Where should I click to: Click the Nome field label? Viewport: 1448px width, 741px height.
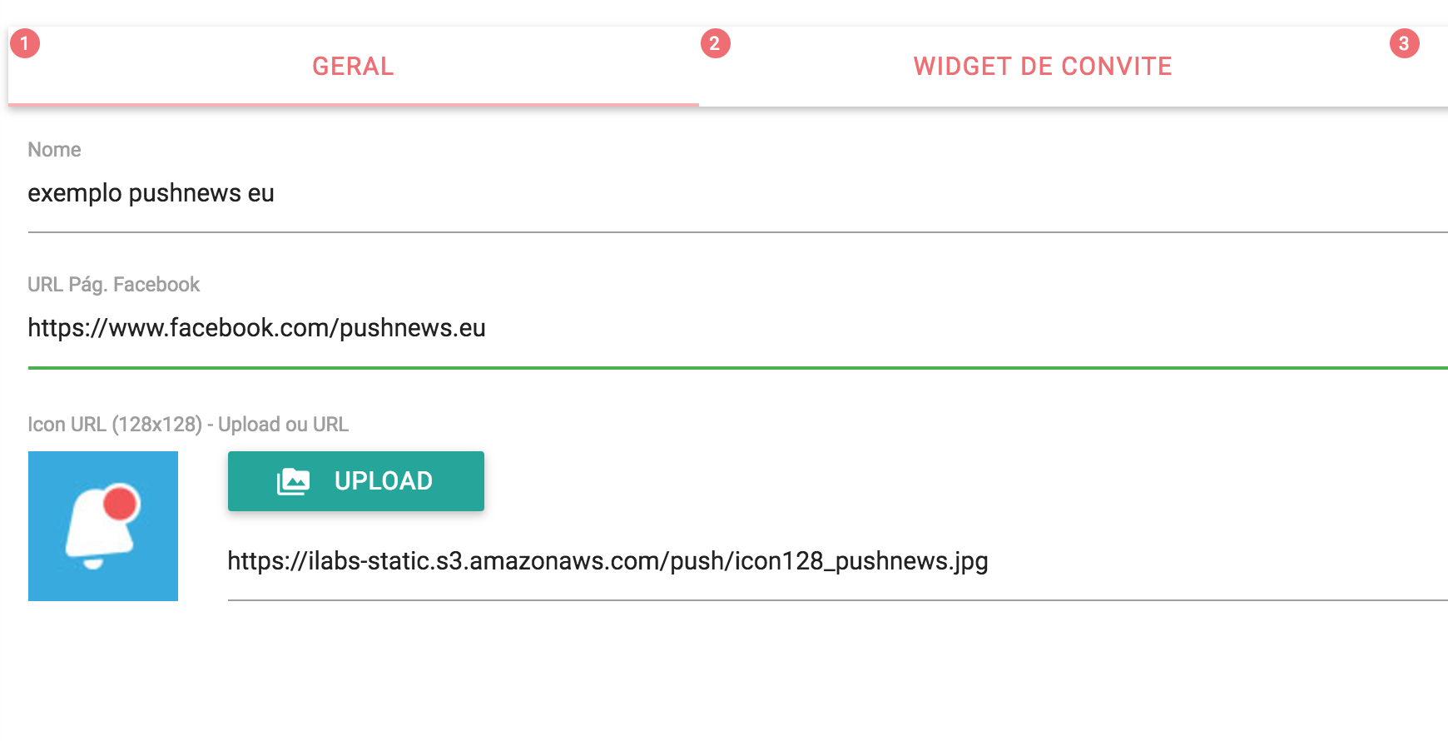54,150
